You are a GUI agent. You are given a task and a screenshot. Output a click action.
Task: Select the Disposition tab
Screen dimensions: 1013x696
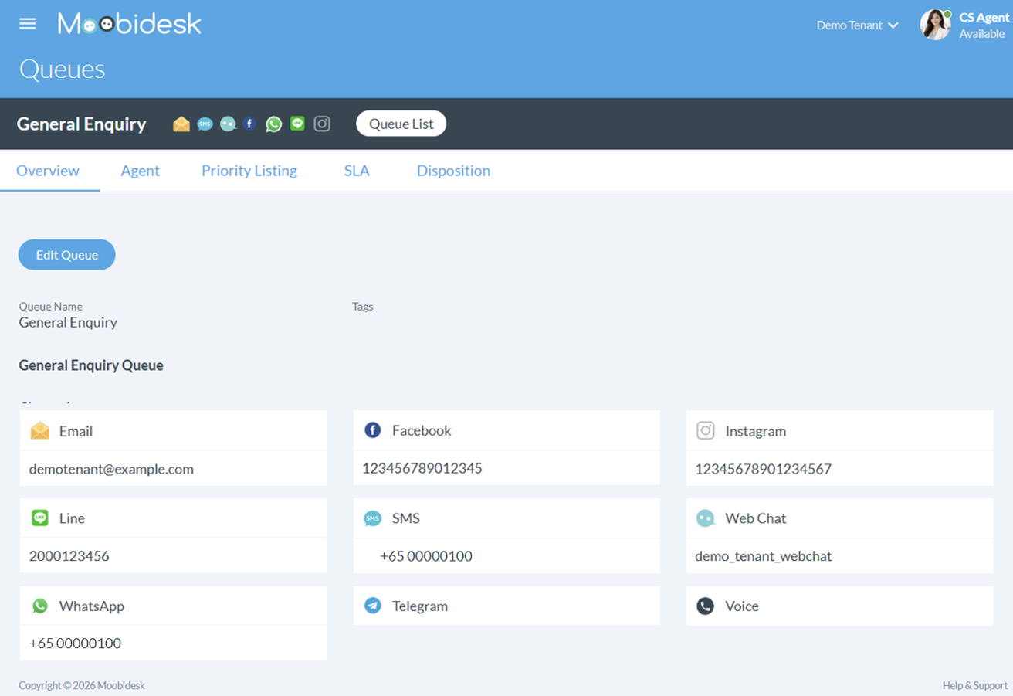(x=453, y=171)
